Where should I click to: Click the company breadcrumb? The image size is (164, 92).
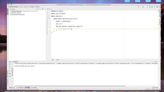point(32,7)
